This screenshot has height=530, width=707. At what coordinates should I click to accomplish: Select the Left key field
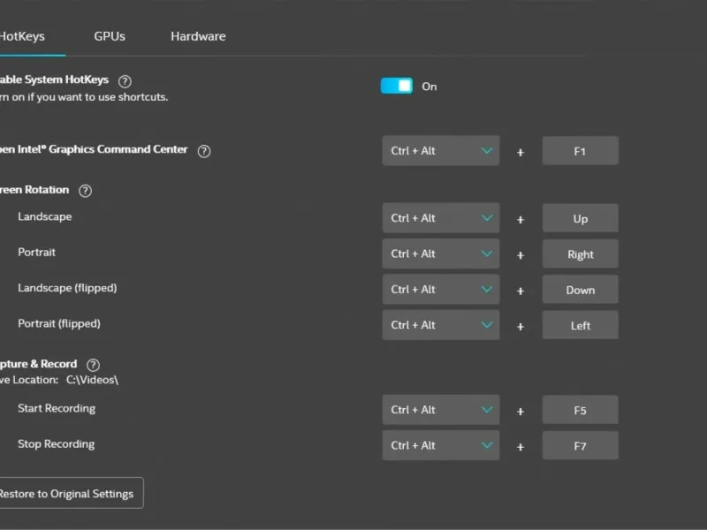pyautogui.click(x=580, y=325)
